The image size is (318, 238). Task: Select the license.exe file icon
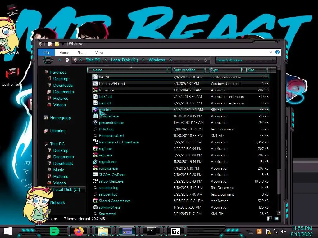click(x=95, y=90)
